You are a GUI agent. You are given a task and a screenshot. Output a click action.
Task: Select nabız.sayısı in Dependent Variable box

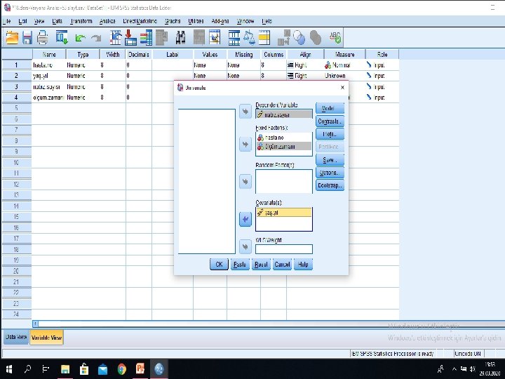click(x=284, y=114)
